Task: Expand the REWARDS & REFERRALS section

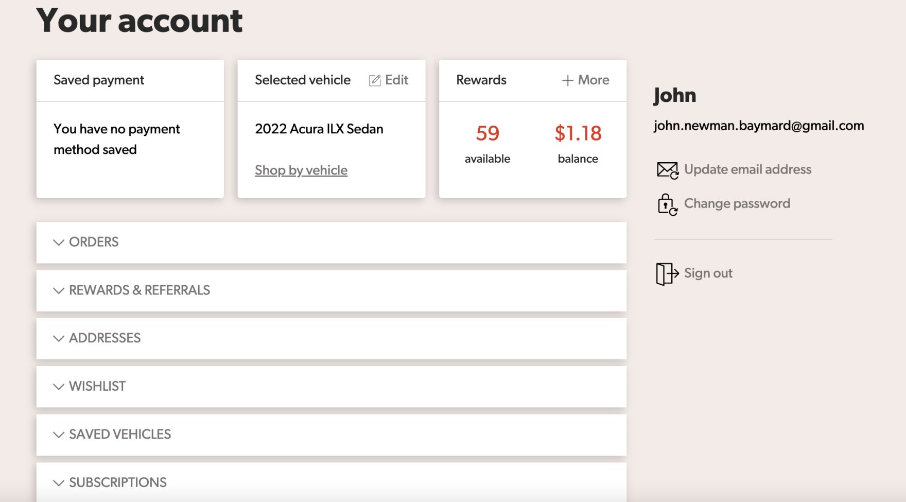Action: click(139, 290)
